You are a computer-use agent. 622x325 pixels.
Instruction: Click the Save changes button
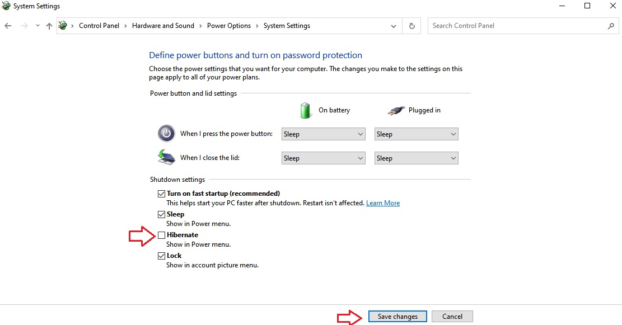pyautogui.click(x=397, y=316)
